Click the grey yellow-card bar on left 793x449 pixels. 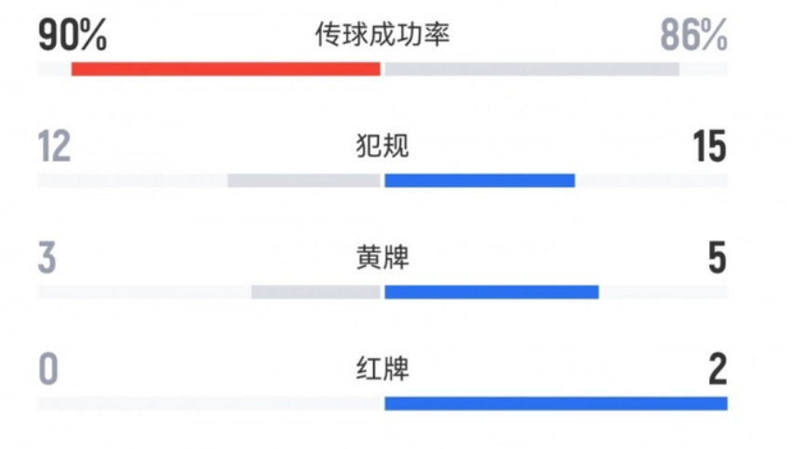point(316,292)
